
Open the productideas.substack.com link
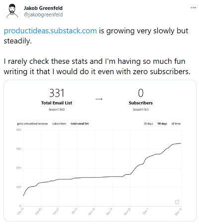[50, 31]
